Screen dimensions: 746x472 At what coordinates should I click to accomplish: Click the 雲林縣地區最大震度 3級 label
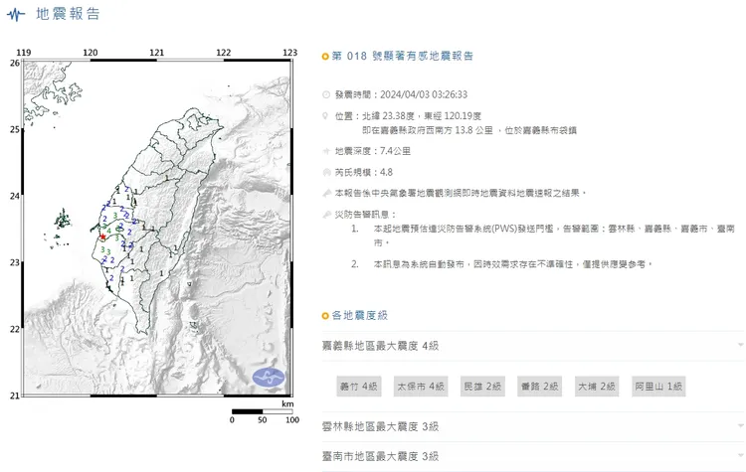tap(380, 426)
